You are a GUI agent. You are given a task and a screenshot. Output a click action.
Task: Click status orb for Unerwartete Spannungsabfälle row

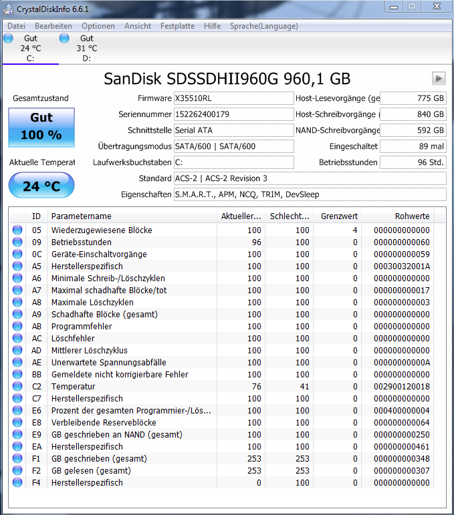pos(17,362)
